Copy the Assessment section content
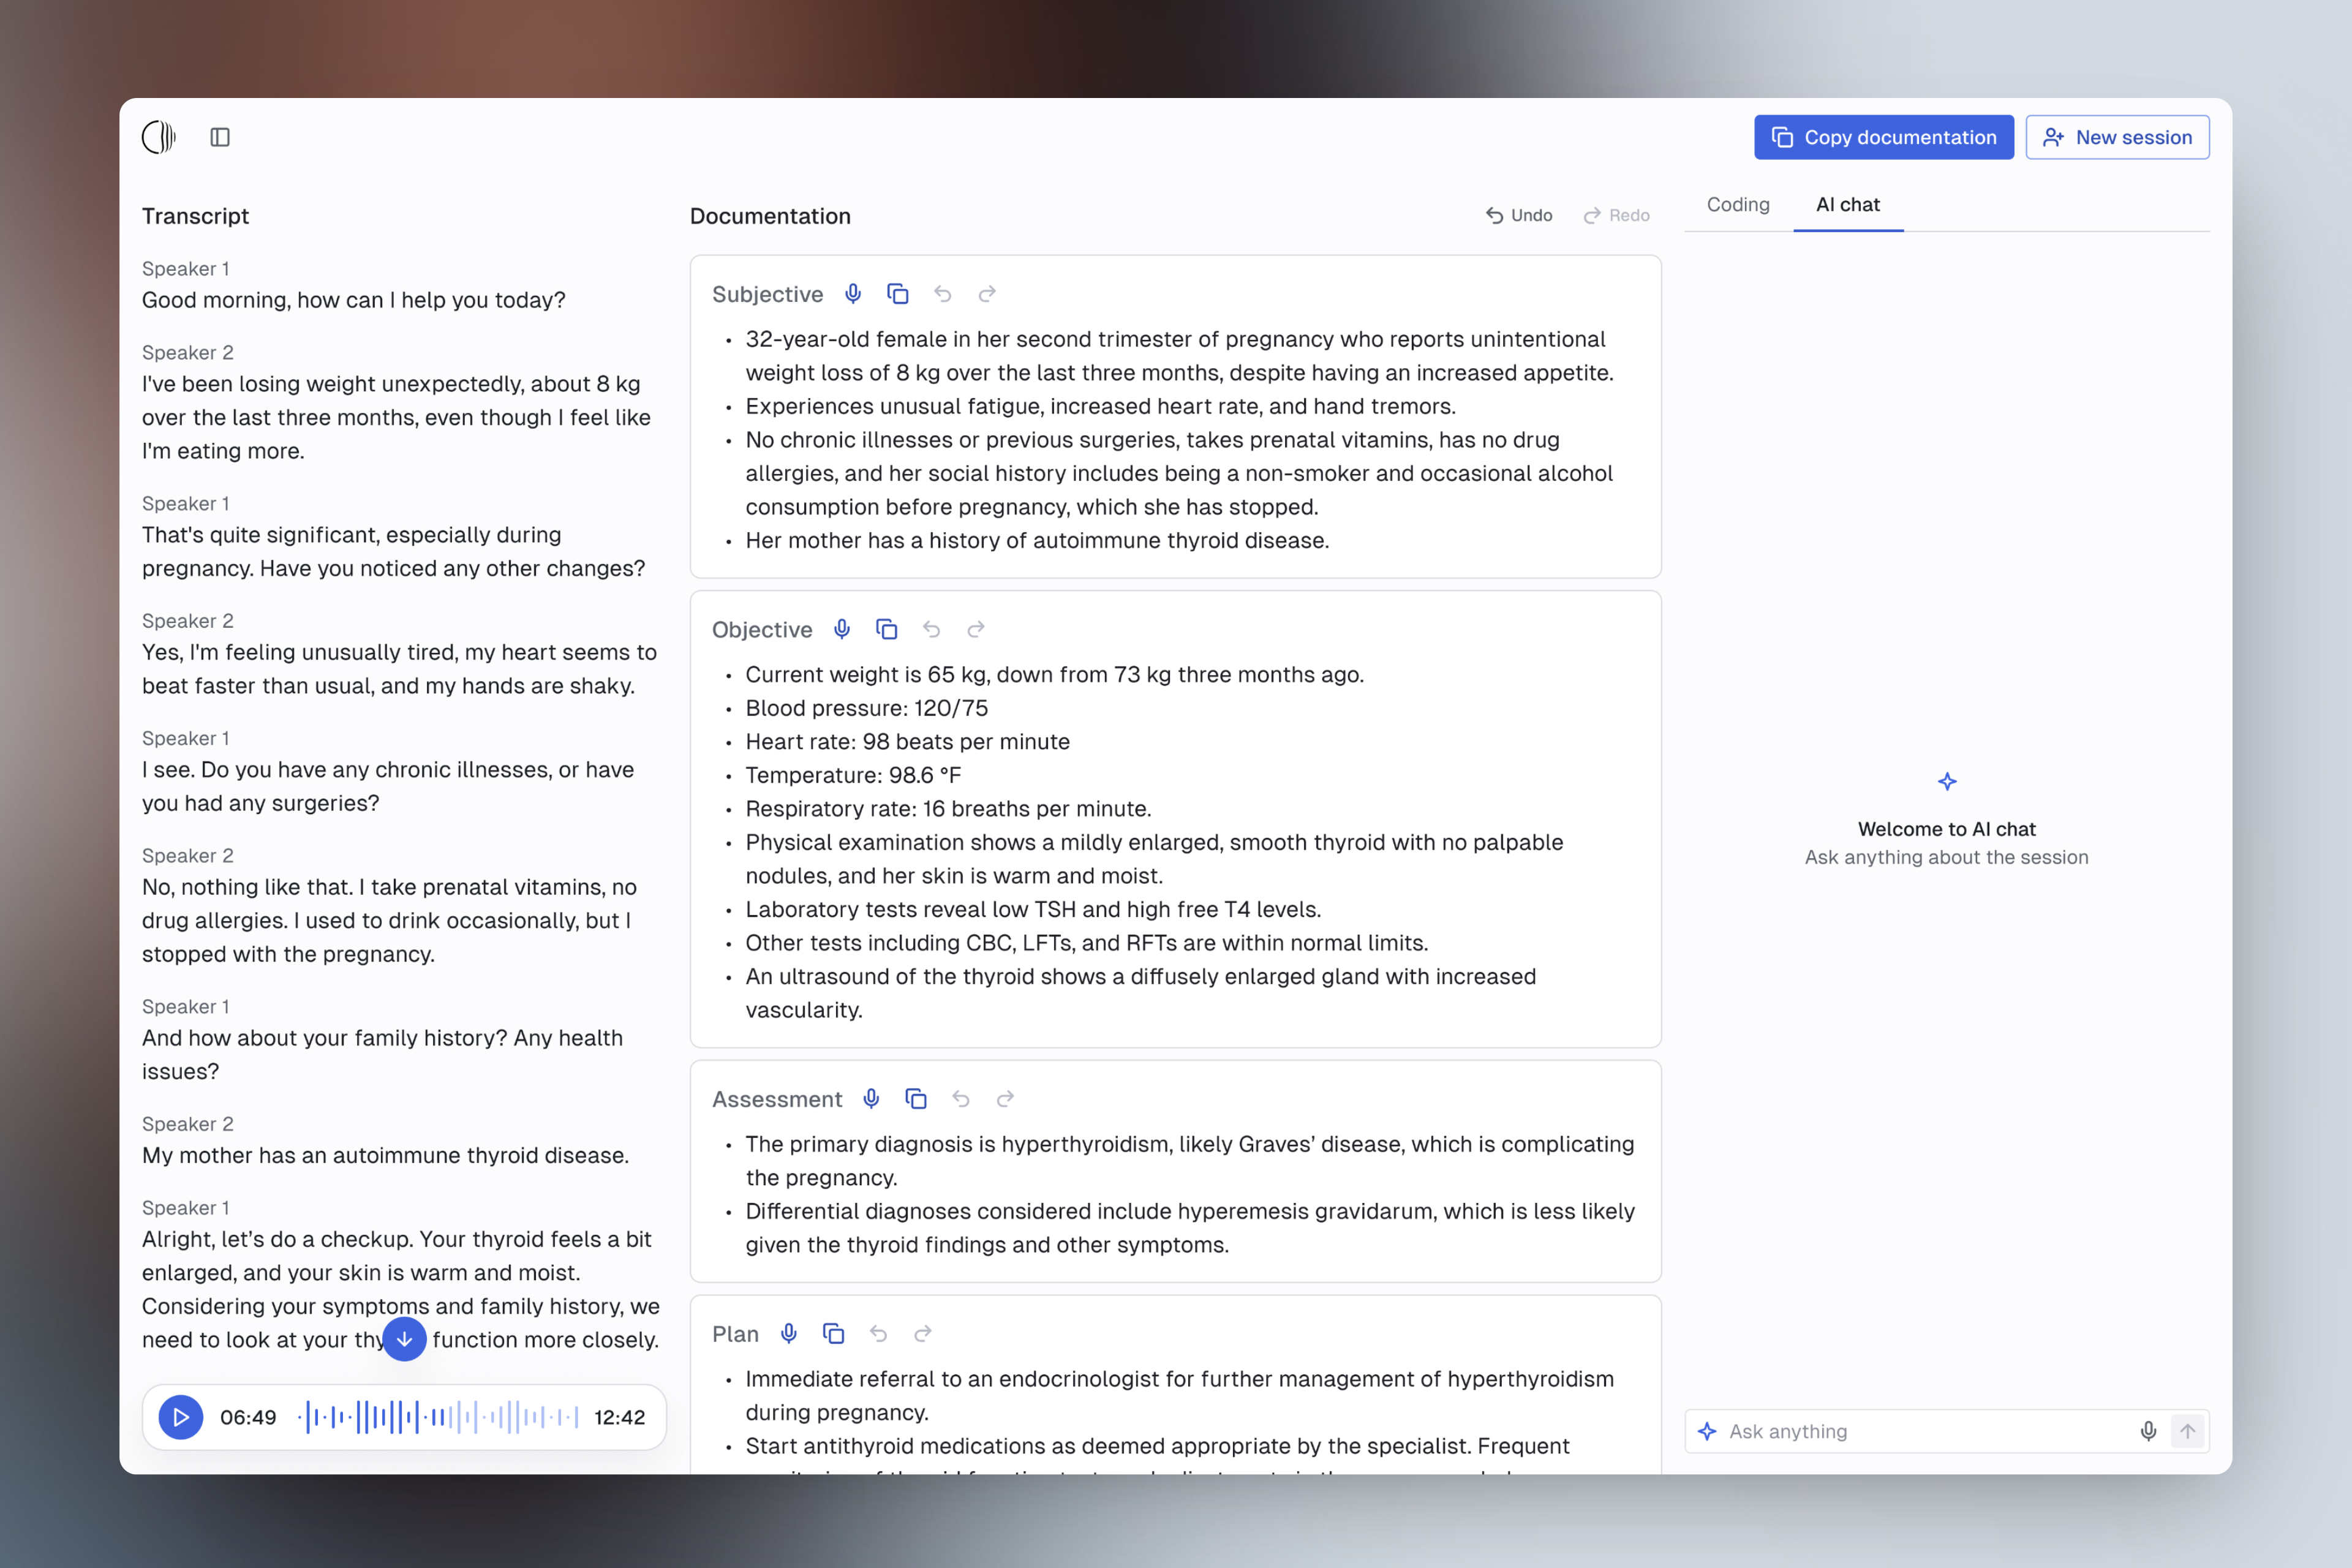2352x1568 pixels. coord(916,1099)
